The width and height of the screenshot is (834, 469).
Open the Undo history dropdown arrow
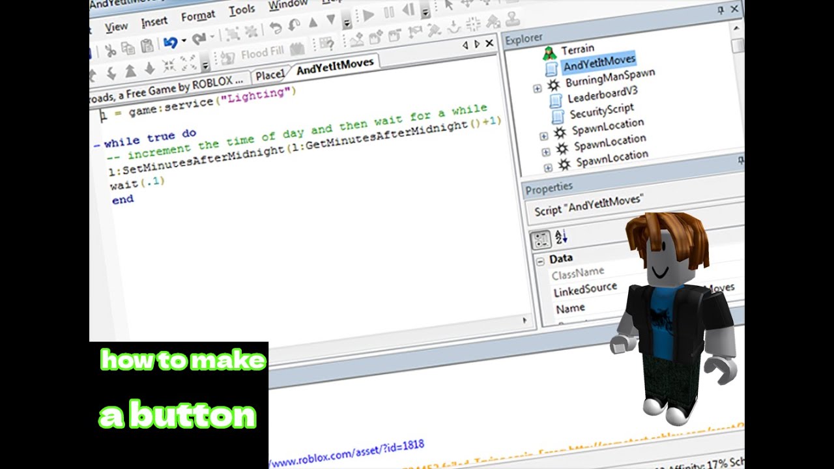click(x=184, y=42)
